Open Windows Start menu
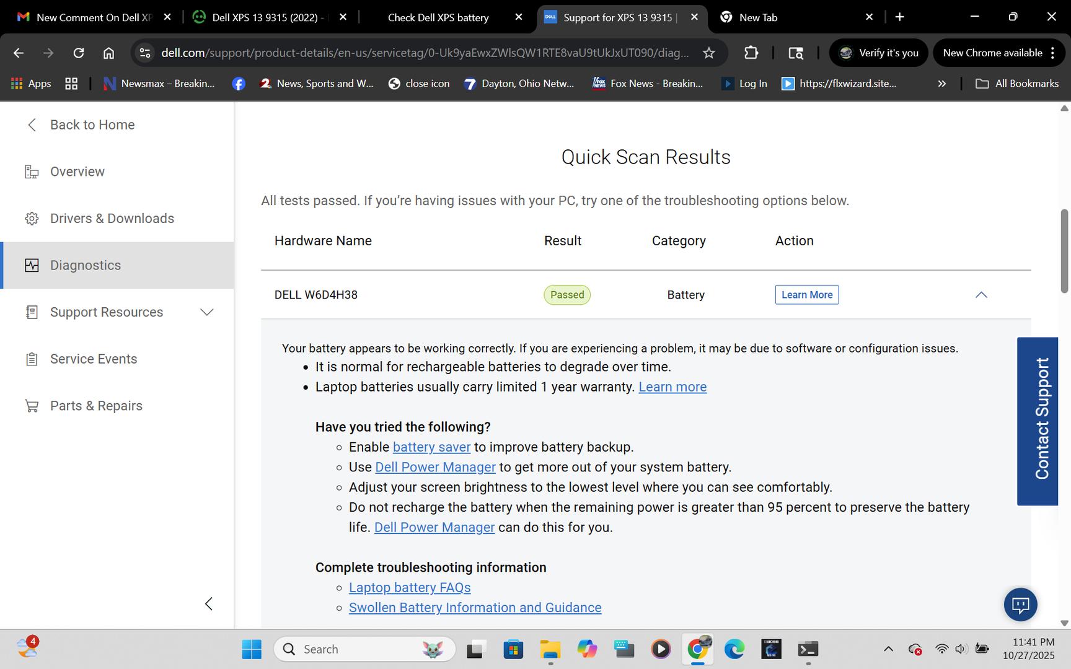This screenshot has width=1071, height=669. click(x=252, y=649)
